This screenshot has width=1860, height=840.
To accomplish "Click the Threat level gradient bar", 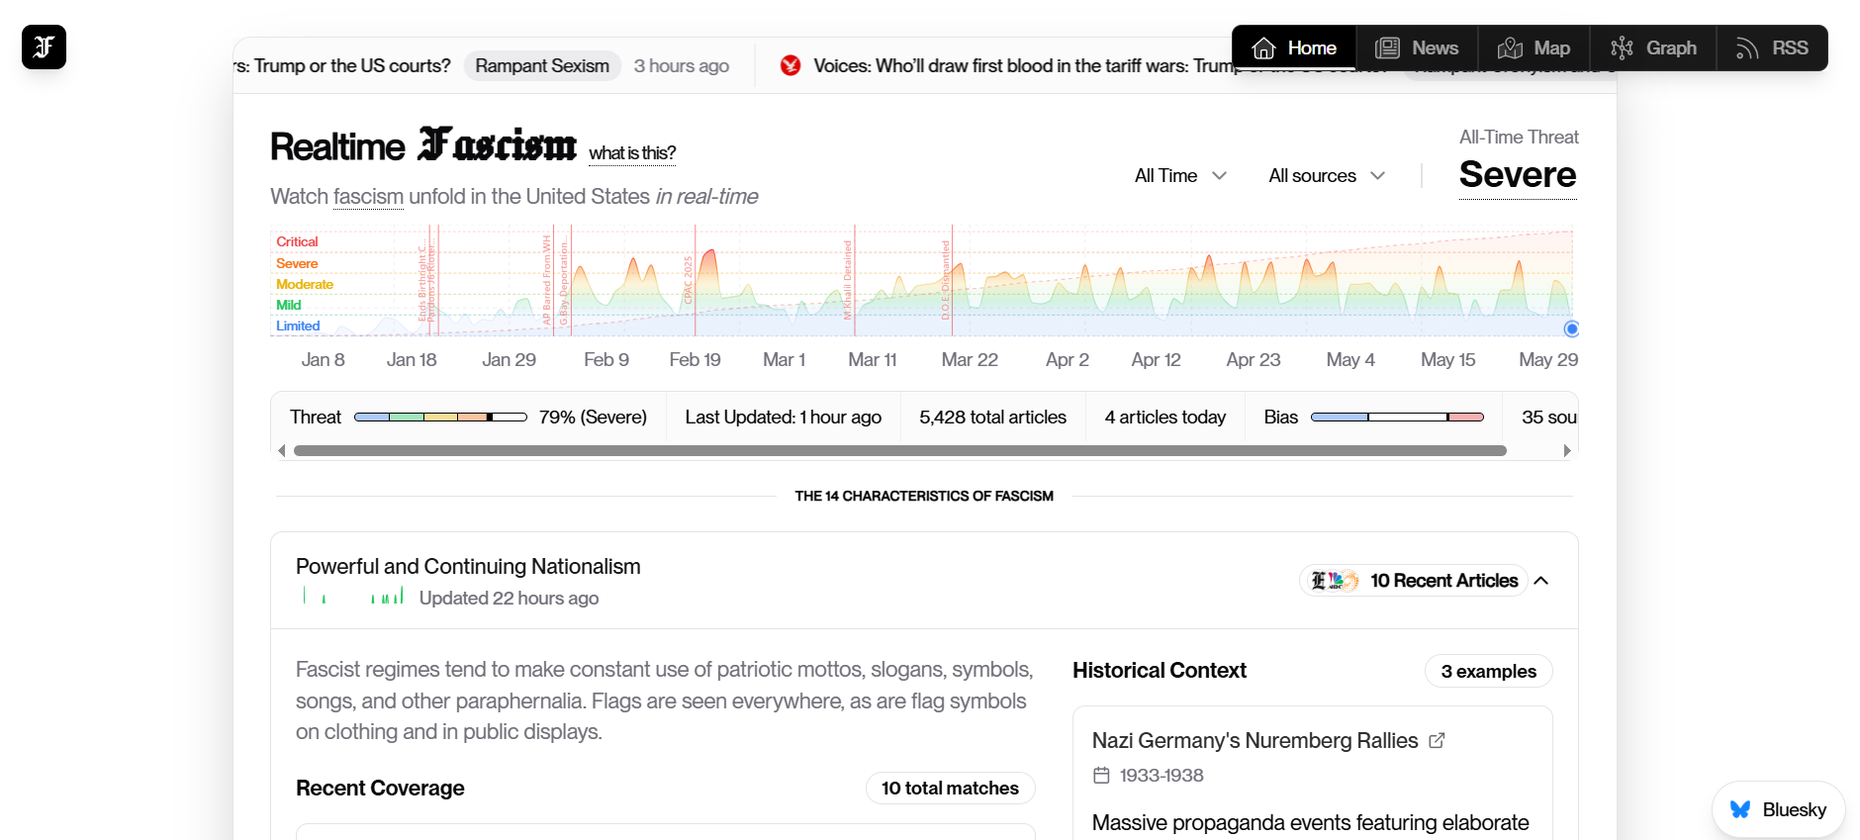I will click(x=440, y=418).
